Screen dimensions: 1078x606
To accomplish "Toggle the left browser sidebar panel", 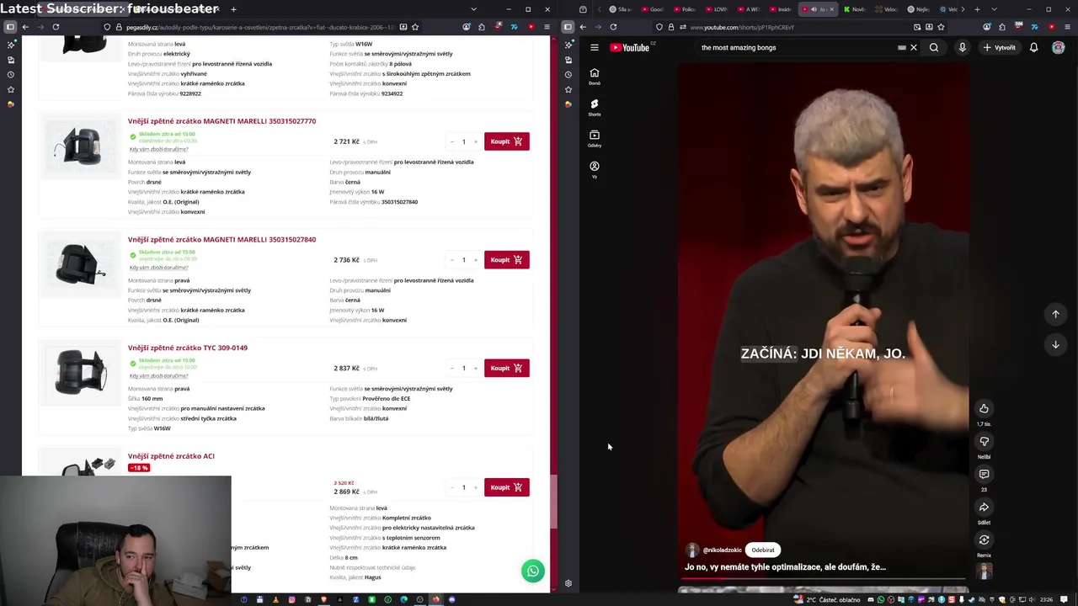I will coord(10,27).
